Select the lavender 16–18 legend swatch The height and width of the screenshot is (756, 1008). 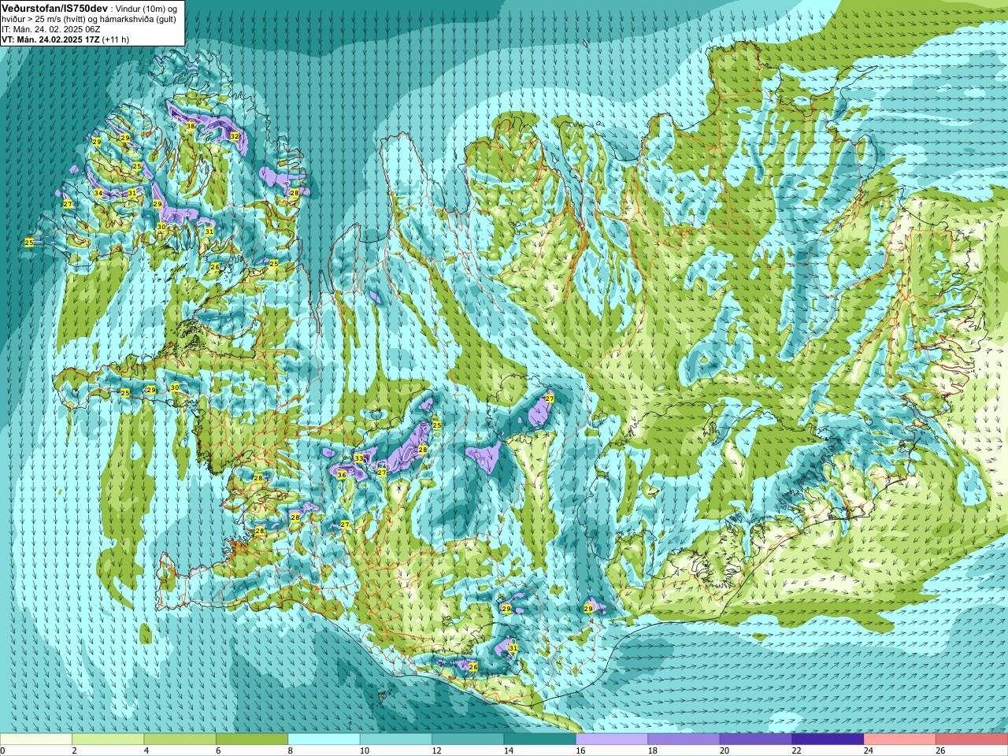tap(612, 739)
